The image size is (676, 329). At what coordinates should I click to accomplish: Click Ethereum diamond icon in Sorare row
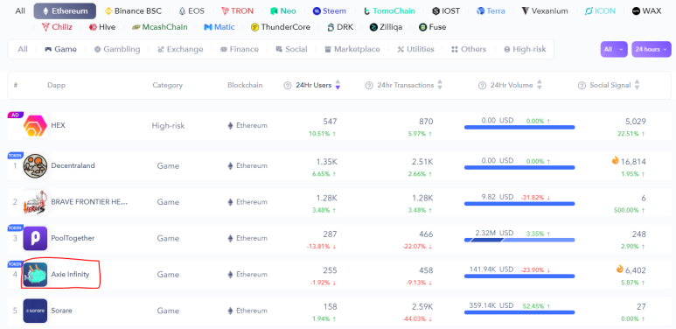pyautogui.click(x=230, y=311)
